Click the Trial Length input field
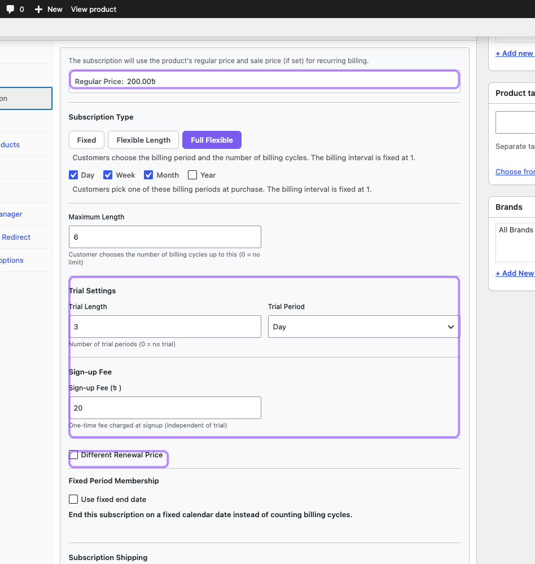Viewport: 535px width, 564px height. [165, 327]
